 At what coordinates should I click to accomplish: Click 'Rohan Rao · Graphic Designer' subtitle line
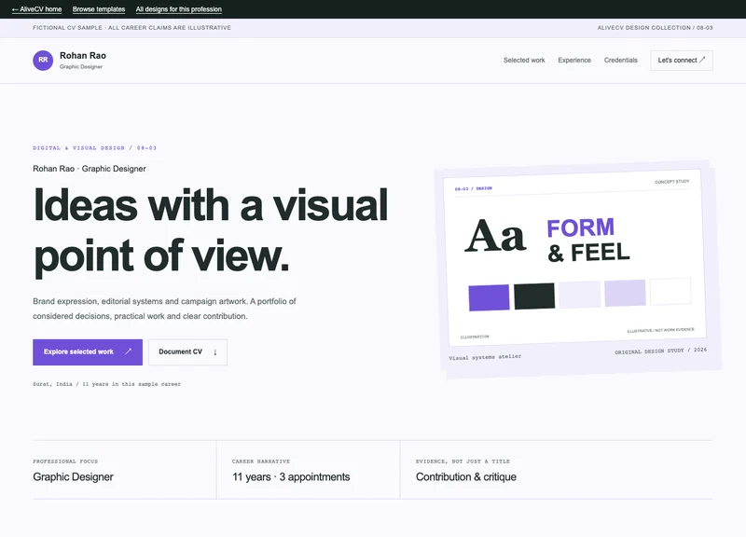[x=90, y=169]
